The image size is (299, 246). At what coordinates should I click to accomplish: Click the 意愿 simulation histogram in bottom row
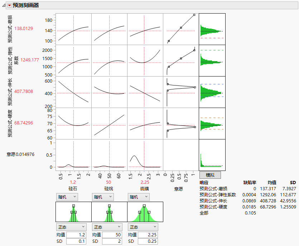click(x=212, y=154)
